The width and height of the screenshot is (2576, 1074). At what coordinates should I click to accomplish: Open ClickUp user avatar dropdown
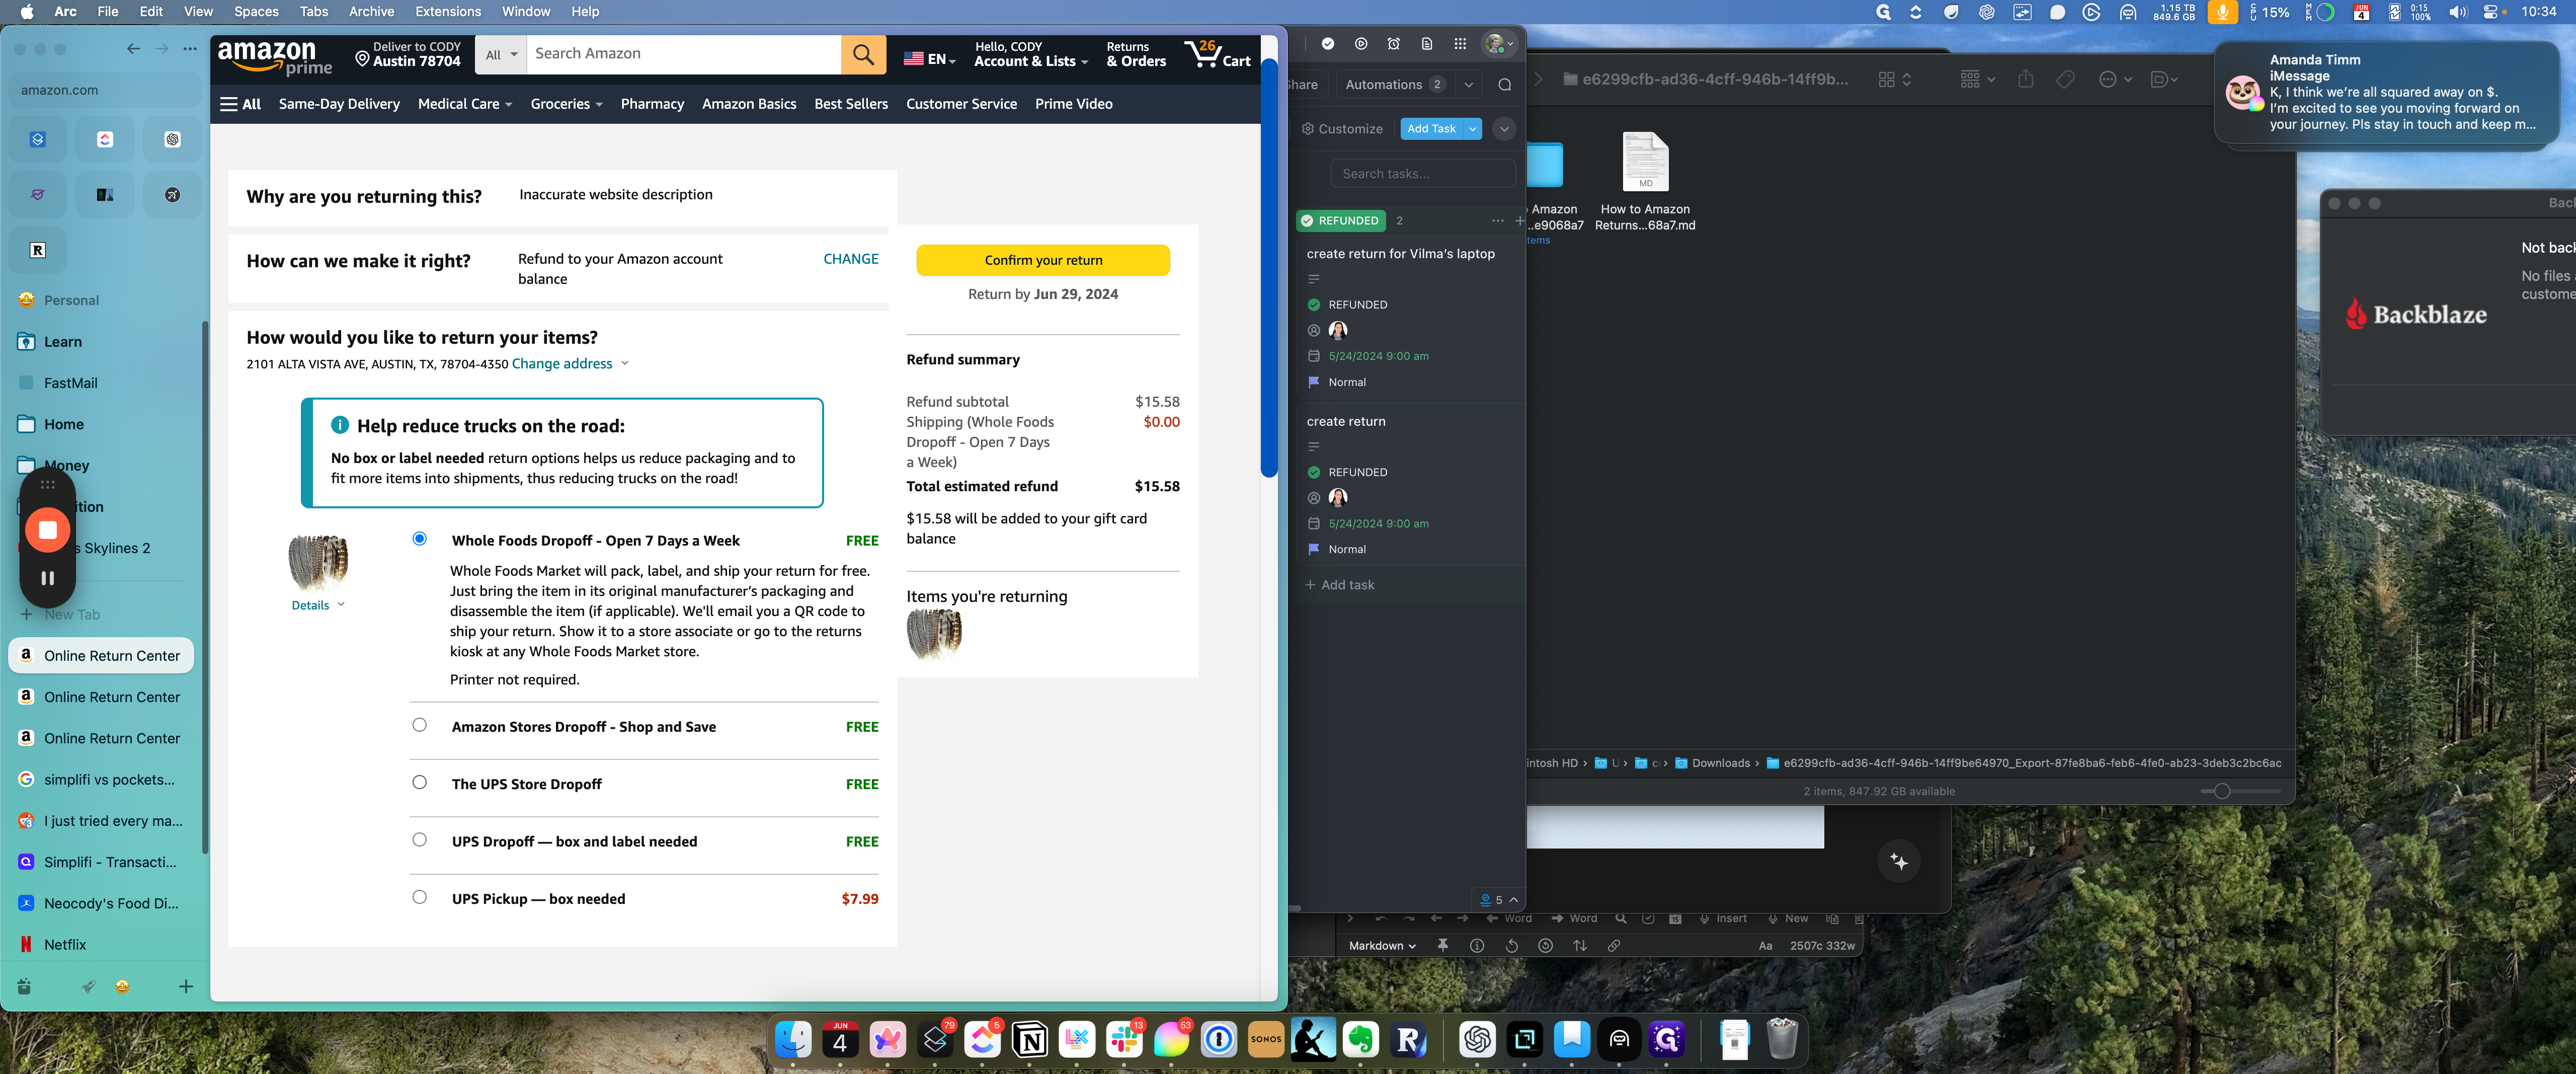[1499, 44]
